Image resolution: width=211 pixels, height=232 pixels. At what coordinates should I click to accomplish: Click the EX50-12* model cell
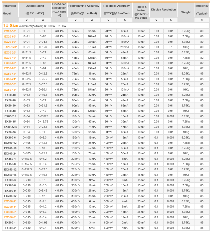10,74
